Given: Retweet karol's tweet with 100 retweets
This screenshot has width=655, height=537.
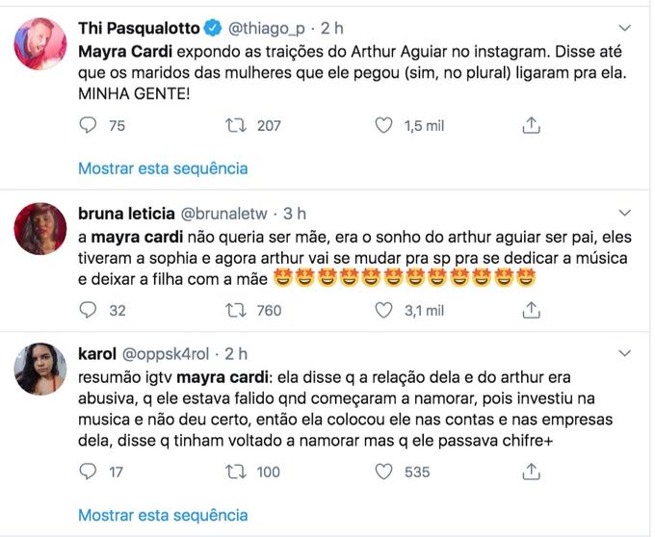Looking at the screenshot, I should coord(236,472).
